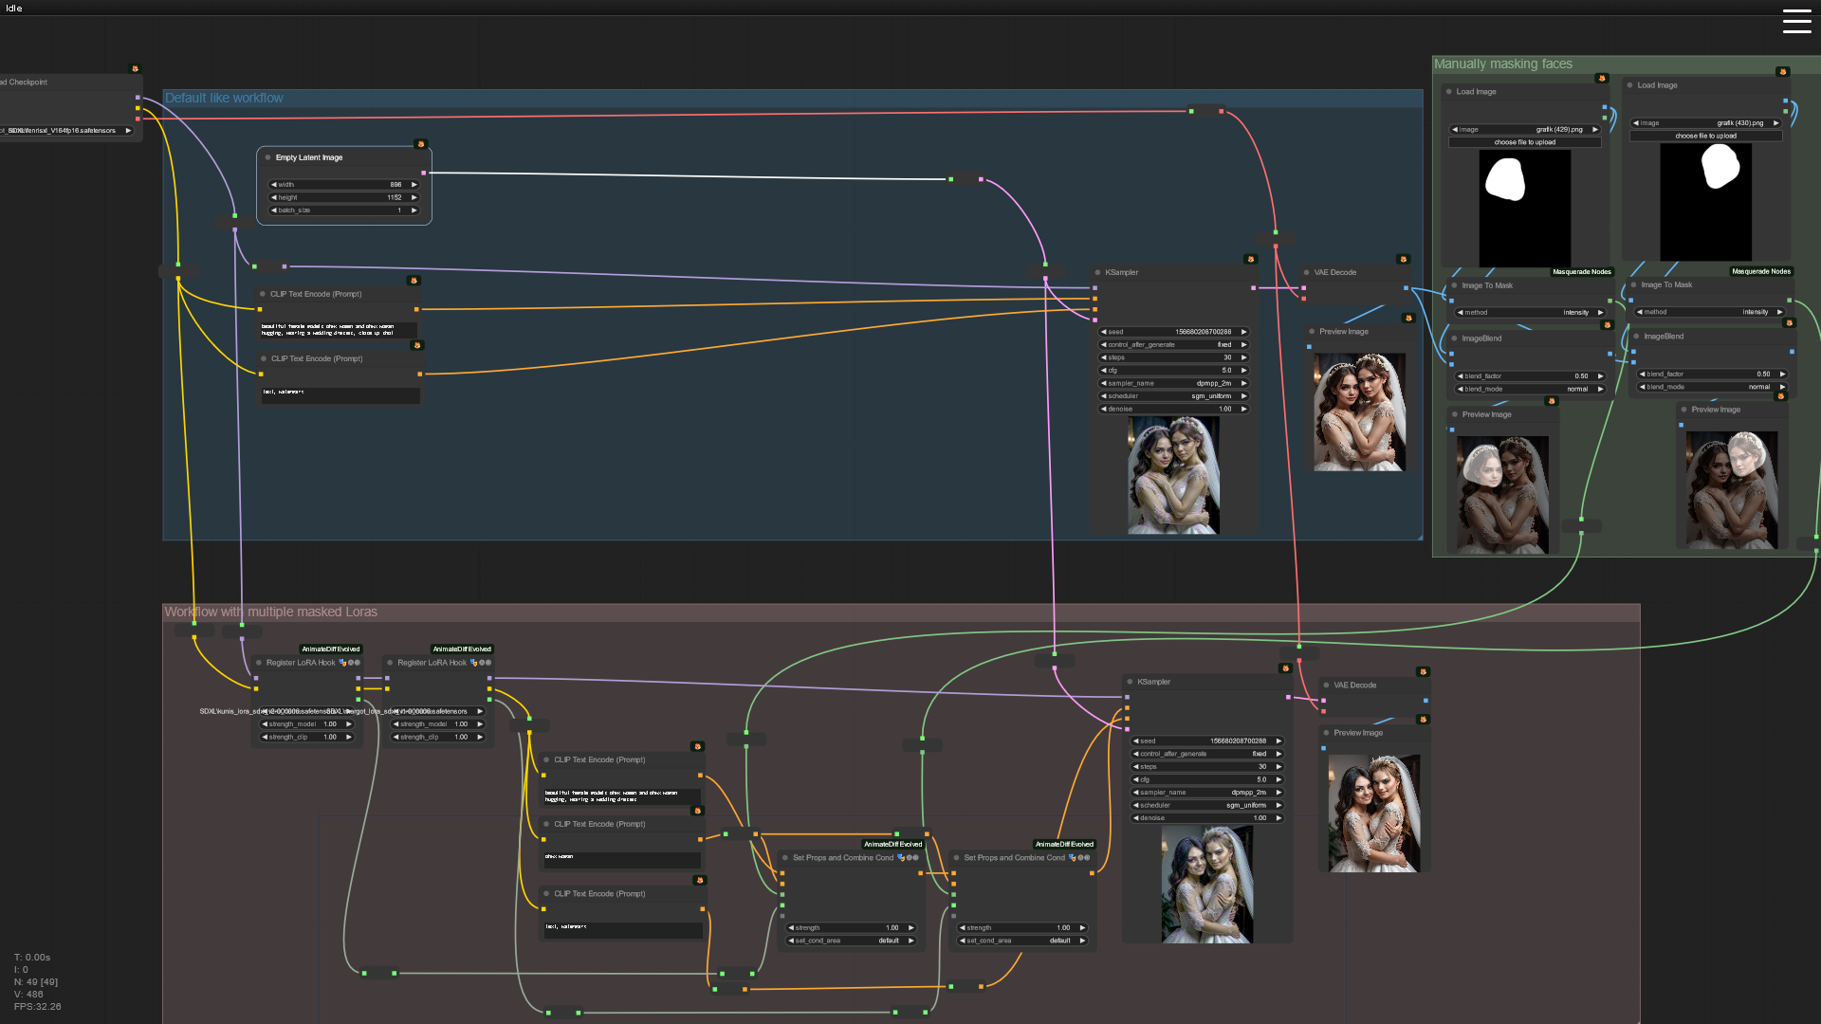Open blend_mode combo in right ImageBlend

coord(1712,387)
